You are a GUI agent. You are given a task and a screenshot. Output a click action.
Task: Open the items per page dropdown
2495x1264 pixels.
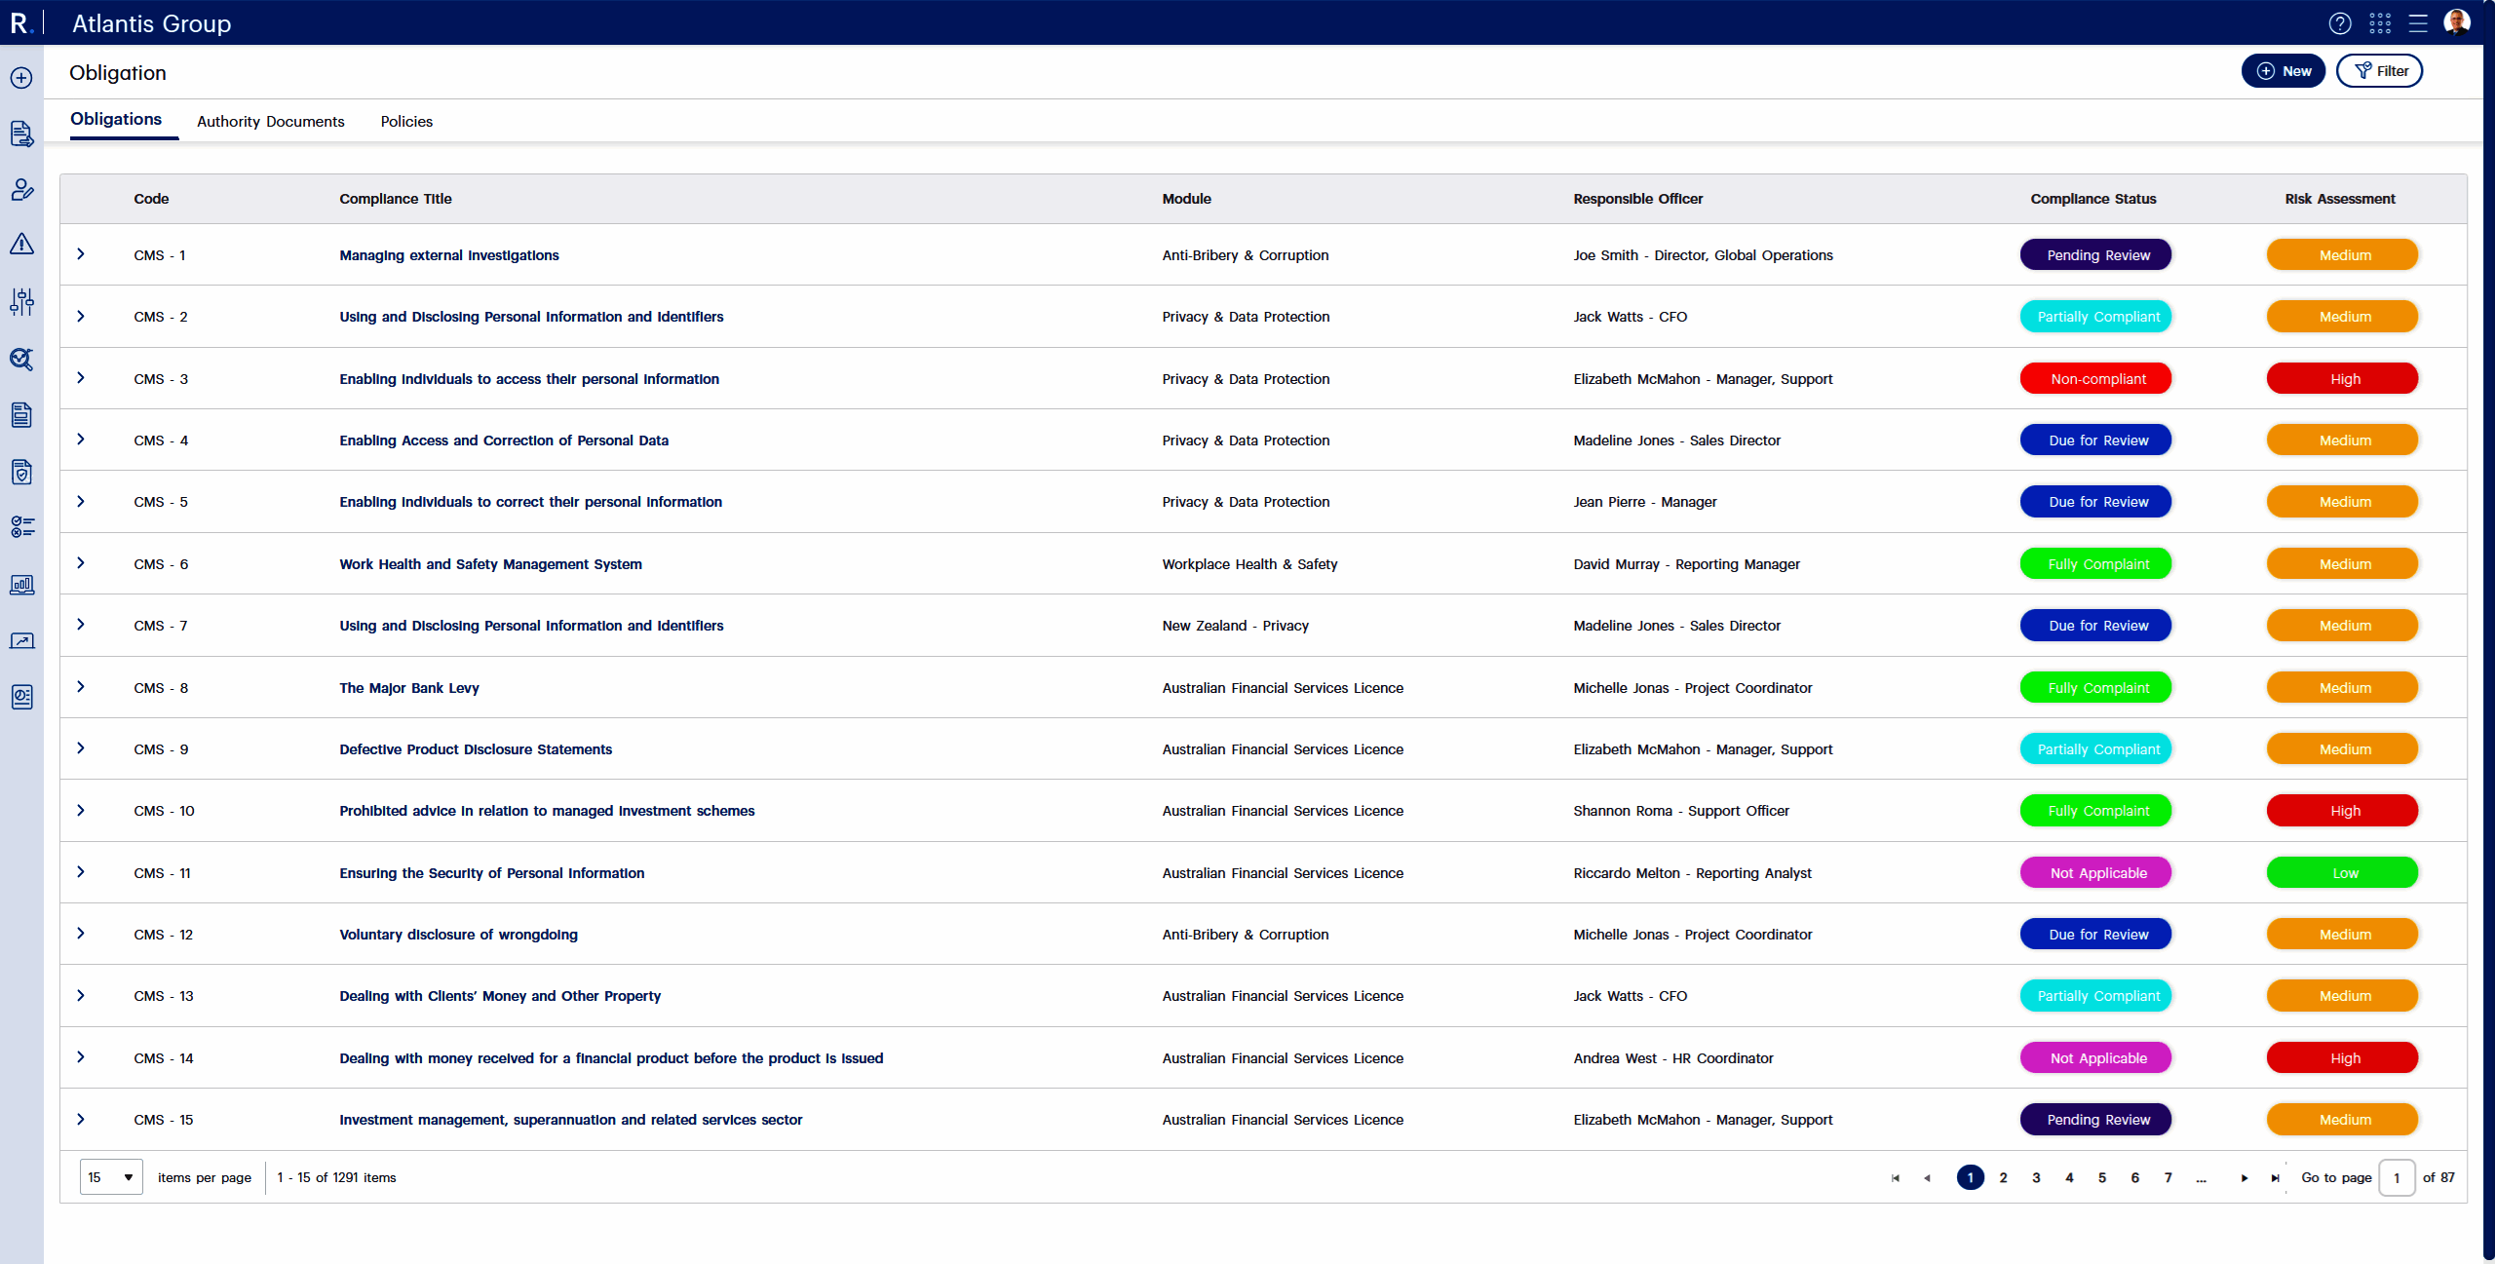coord(111,1177)
